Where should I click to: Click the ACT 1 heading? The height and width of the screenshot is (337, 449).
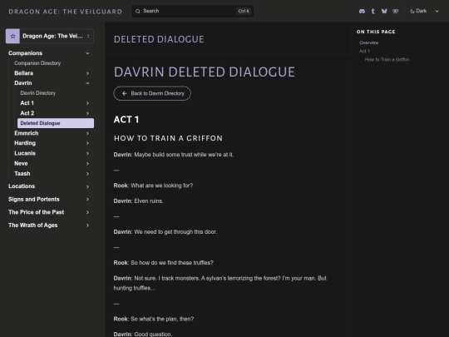click(126, 120)
